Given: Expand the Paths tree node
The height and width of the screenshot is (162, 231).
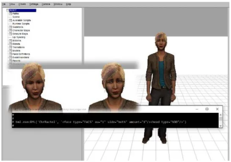Looking at the screenshot, I should 10,14.
